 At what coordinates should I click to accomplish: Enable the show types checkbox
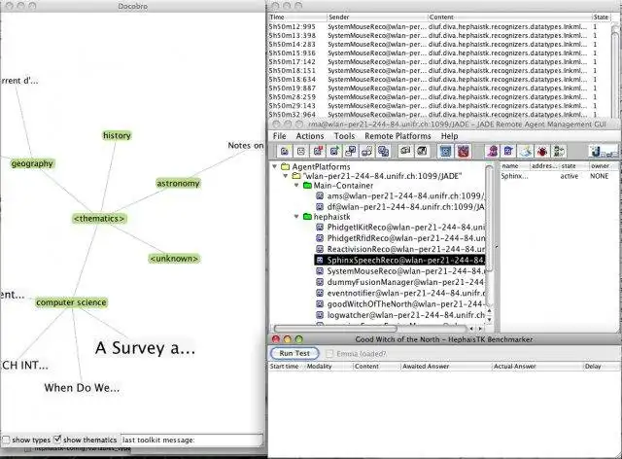(x=6, y=440)
